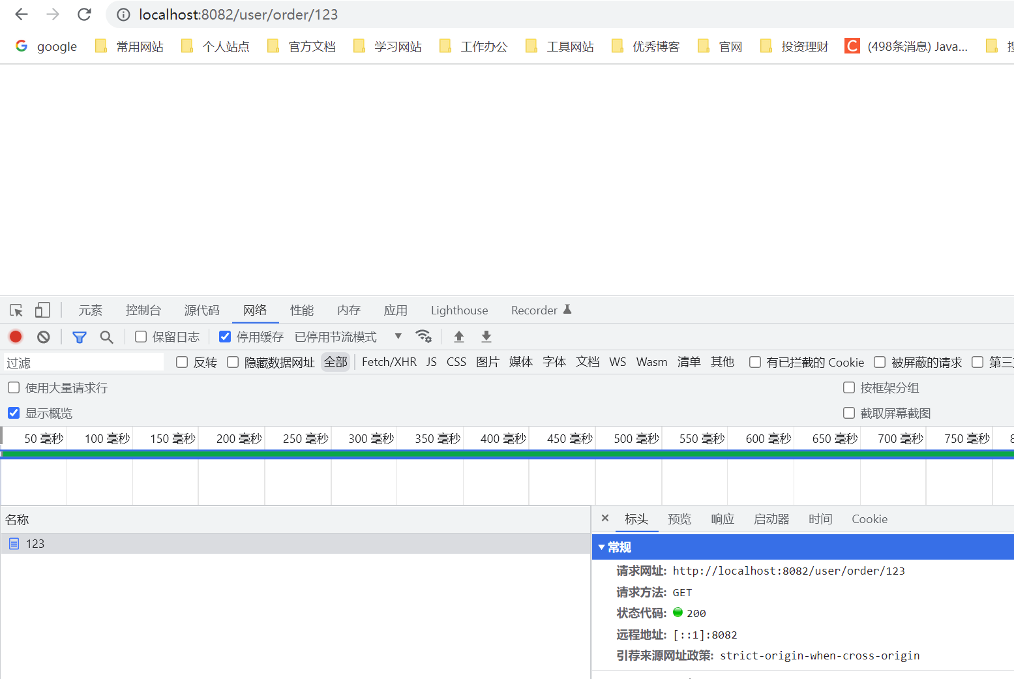The width and height of the screenshot is (1014, 679).
Task: Close the request details panel
Action: pos(605,518)
